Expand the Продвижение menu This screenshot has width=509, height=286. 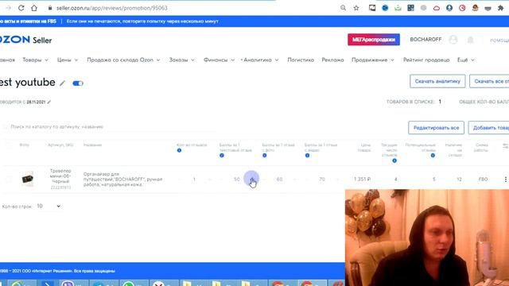[x=373, y=60]
